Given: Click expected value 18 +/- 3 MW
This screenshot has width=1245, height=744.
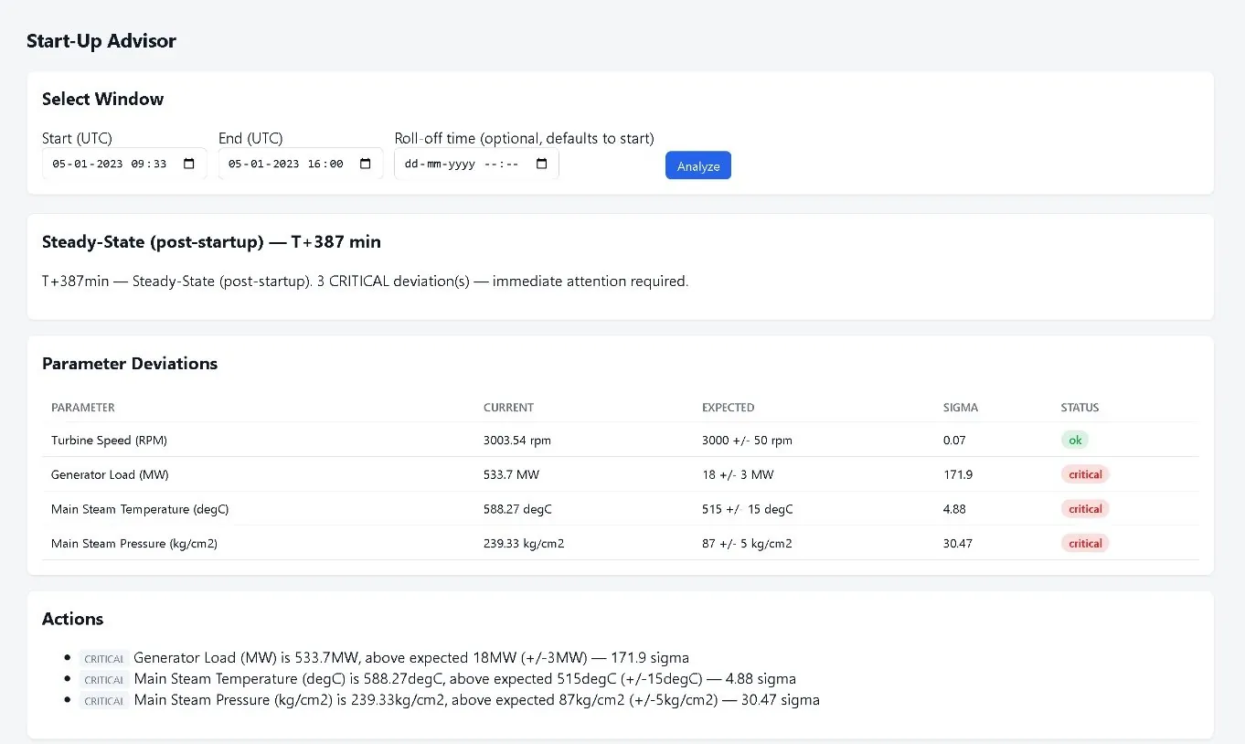Looking at the screenshot, I should pos(739,474).
